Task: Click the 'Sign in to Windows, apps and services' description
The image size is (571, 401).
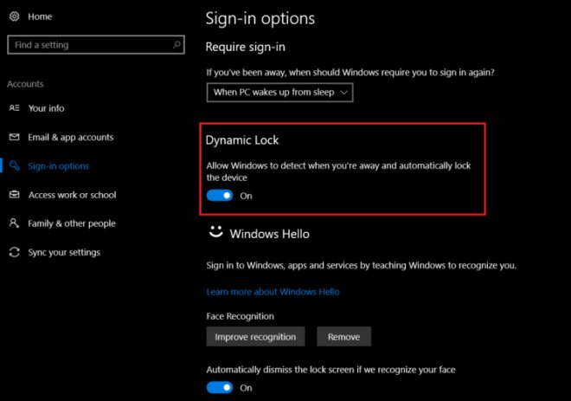Action: (x=362, y=265)
